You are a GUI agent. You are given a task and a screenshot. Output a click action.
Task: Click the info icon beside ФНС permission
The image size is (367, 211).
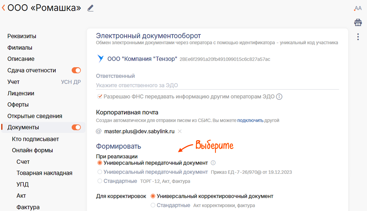click(x=279, y=97)
